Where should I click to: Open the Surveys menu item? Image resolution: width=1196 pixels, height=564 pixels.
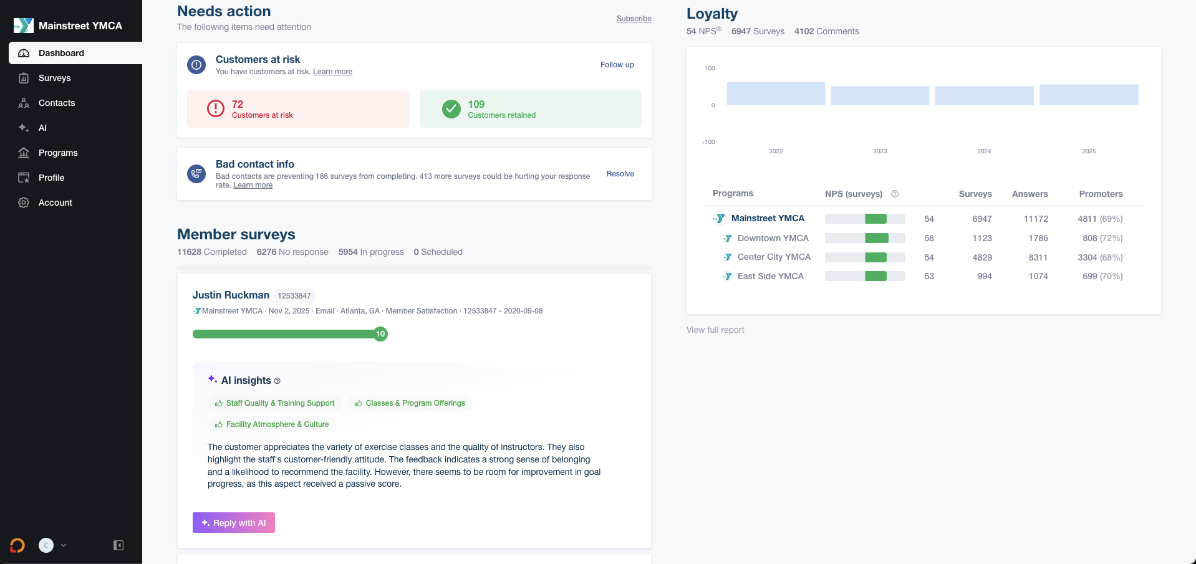pyautogui.click(x=54, y=78)
